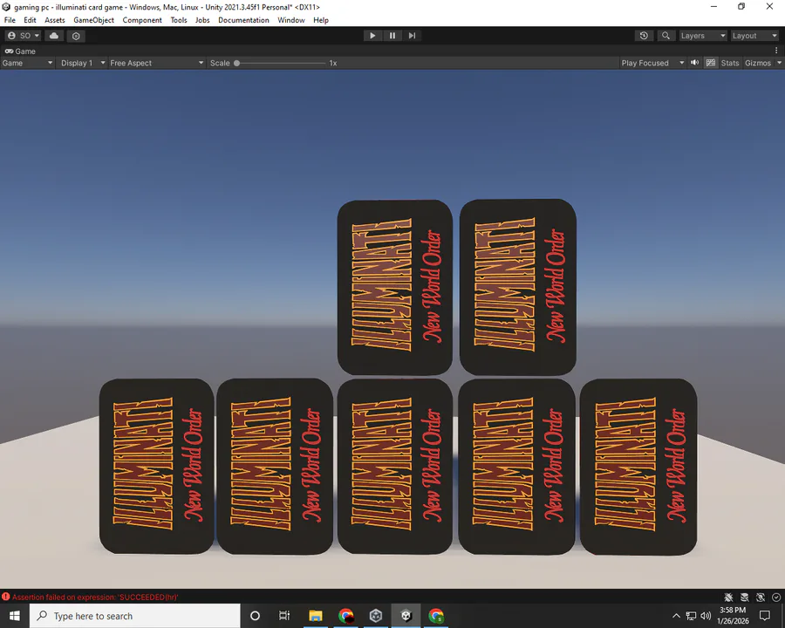Click the 1x scale value

[333, 63]
